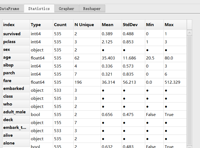Click the 0.835 StdDev cell
Image resolution: width=200 pixels, height=148 pixels.
tap(133, 74)
